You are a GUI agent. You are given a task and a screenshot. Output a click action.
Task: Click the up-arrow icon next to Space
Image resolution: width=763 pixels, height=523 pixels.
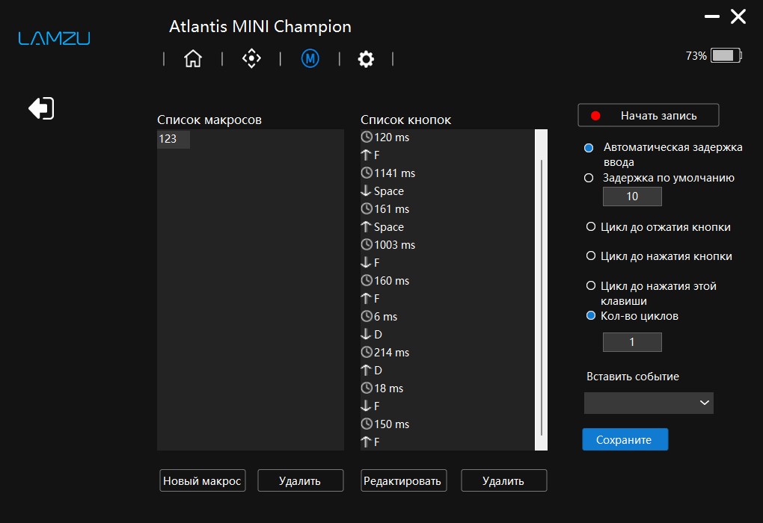click(366, 227)
